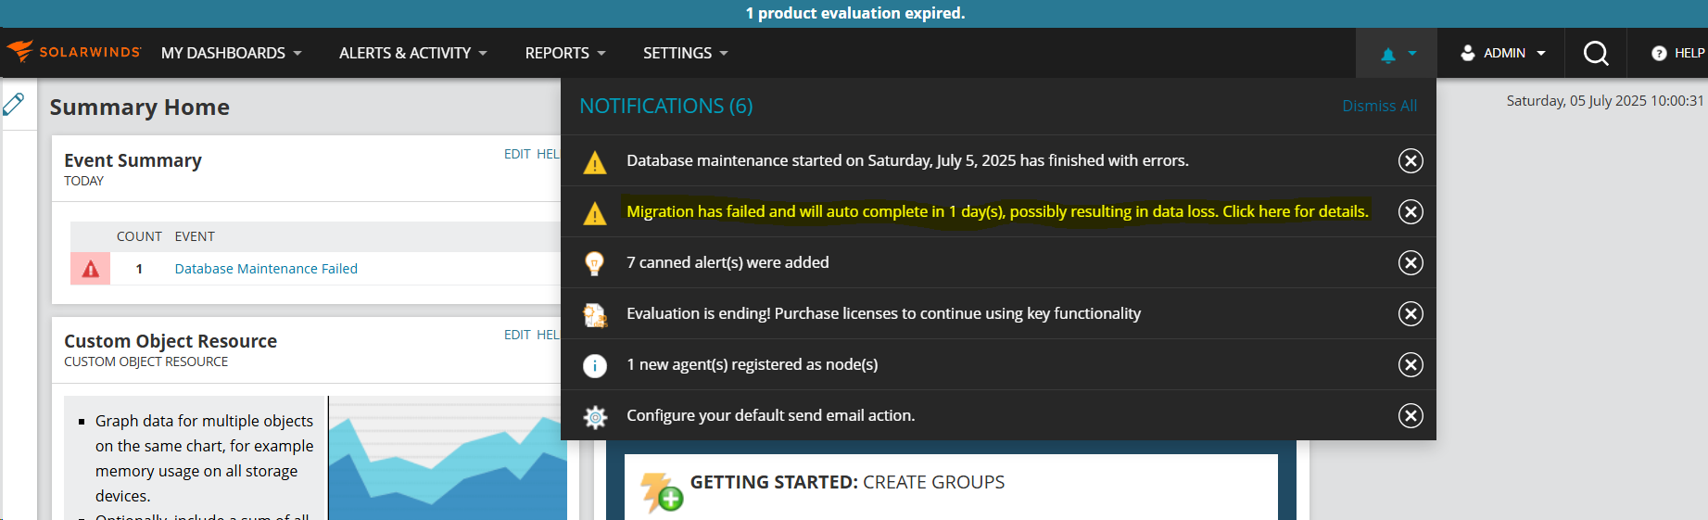Open the Database Maintenance Failed event link
The height and width of the screenshot is (520, 1708).
266,269
